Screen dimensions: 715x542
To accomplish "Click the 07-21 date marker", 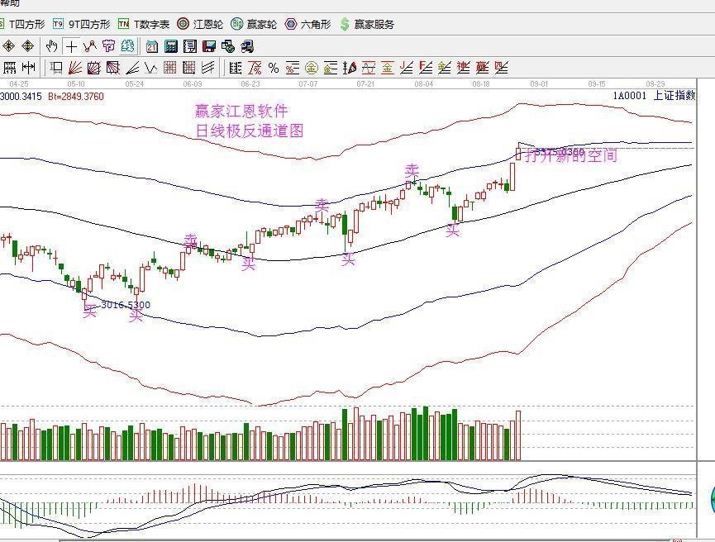I will point(365,84).
